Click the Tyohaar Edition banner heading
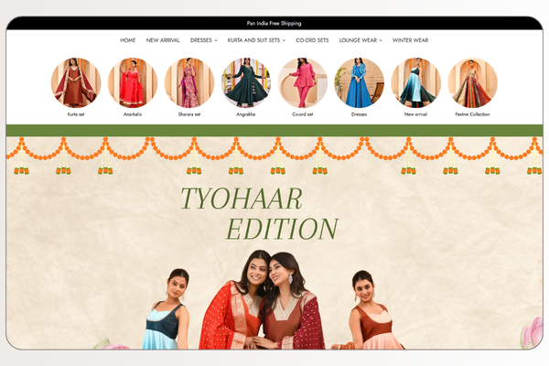 coord(258,213)
